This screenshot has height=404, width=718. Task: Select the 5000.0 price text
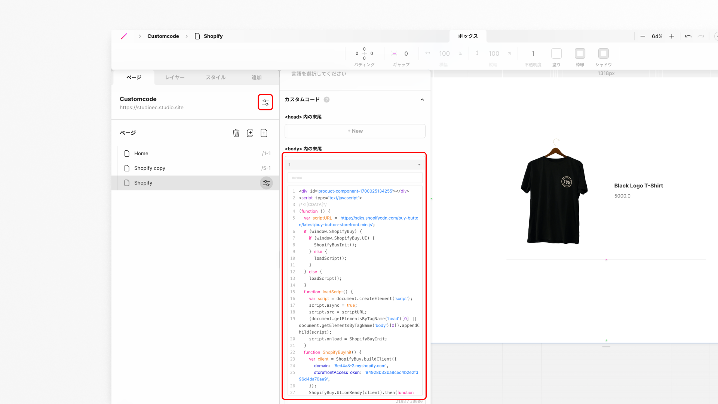tap(622, 196)
